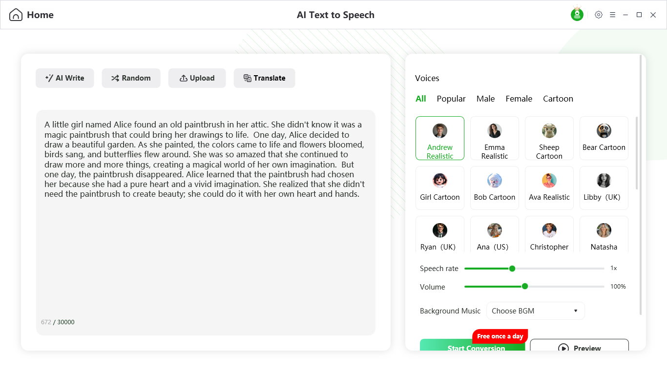Screen dimensions: 667x375
Task: Choose the Sheep Cartoon voice
Action: [x=549, y=138]
